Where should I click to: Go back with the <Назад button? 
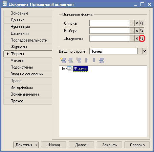coord(53,145)
